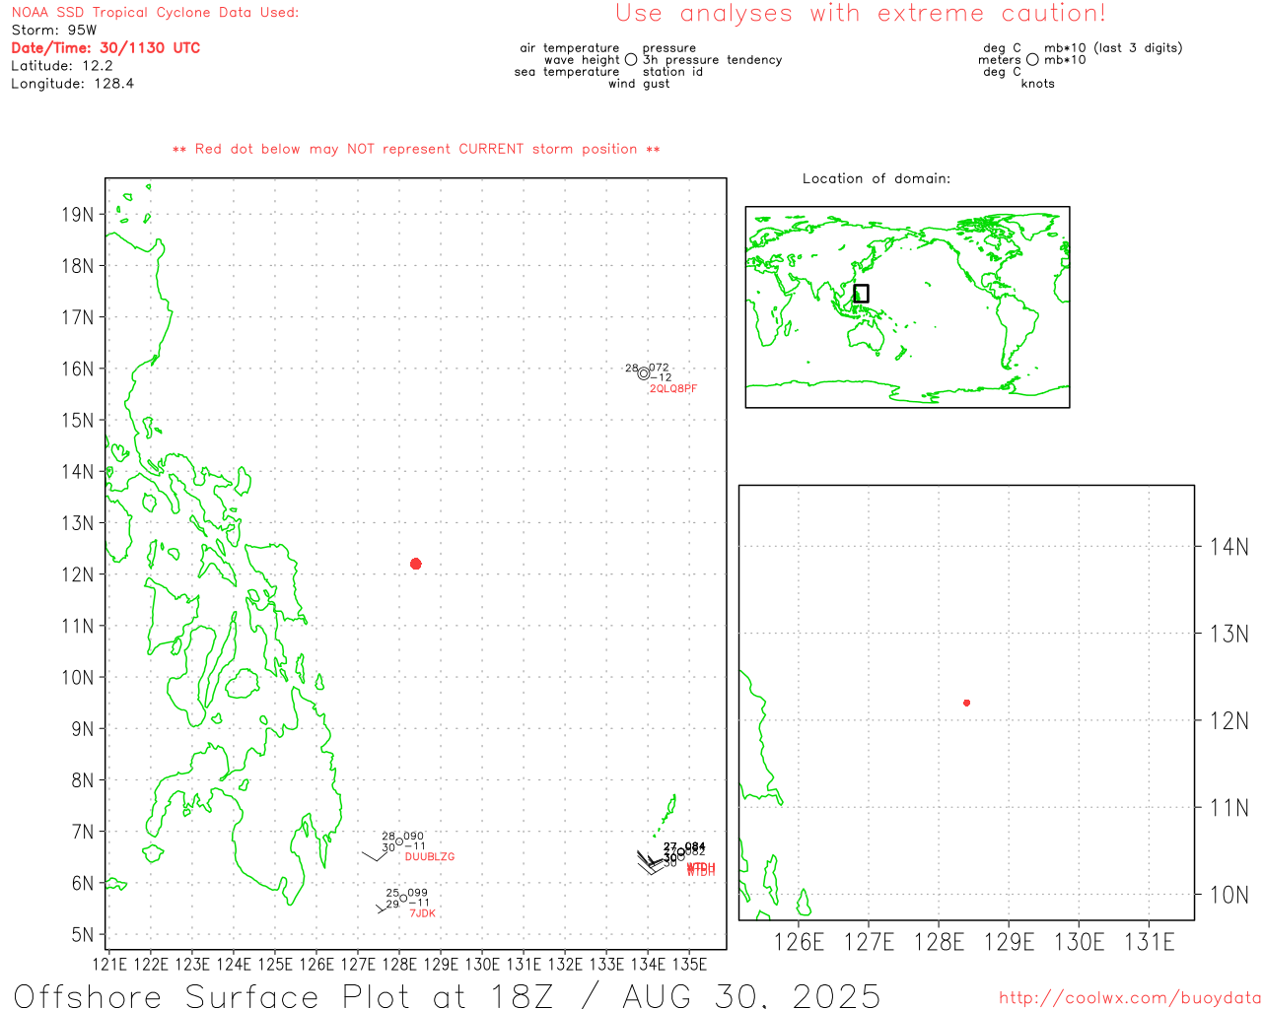Image resolution: width=1262 pixels, height=1009 pixels.
Task: Click 'NOAA SSD Tropical Cyclone Data Used' header
Action: coord(155,13)
